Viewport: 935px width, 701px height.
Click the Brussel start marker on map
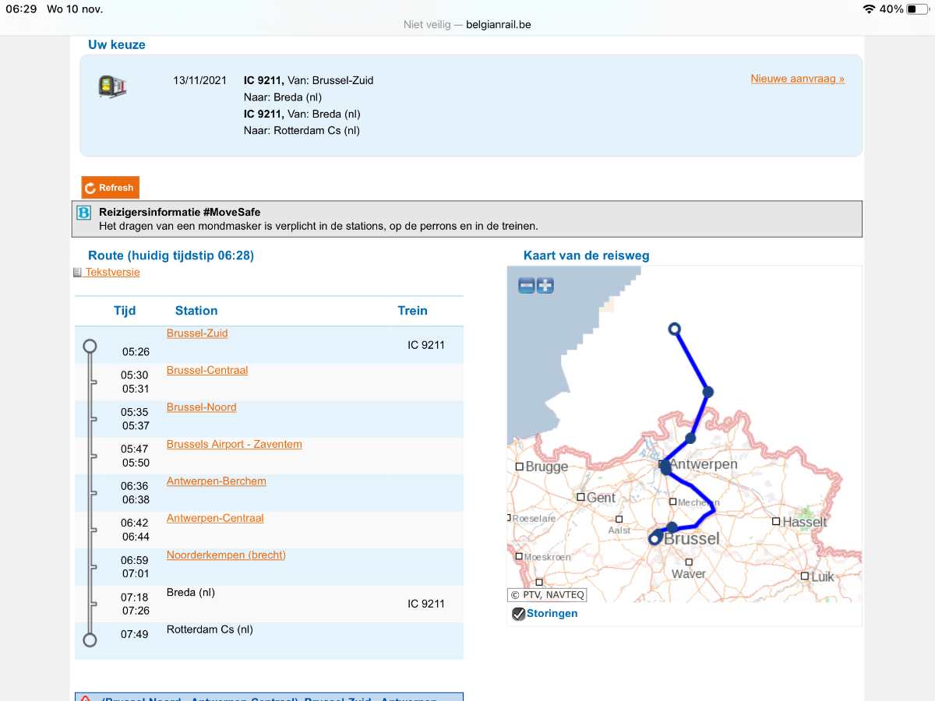click(x=654, y=538)
